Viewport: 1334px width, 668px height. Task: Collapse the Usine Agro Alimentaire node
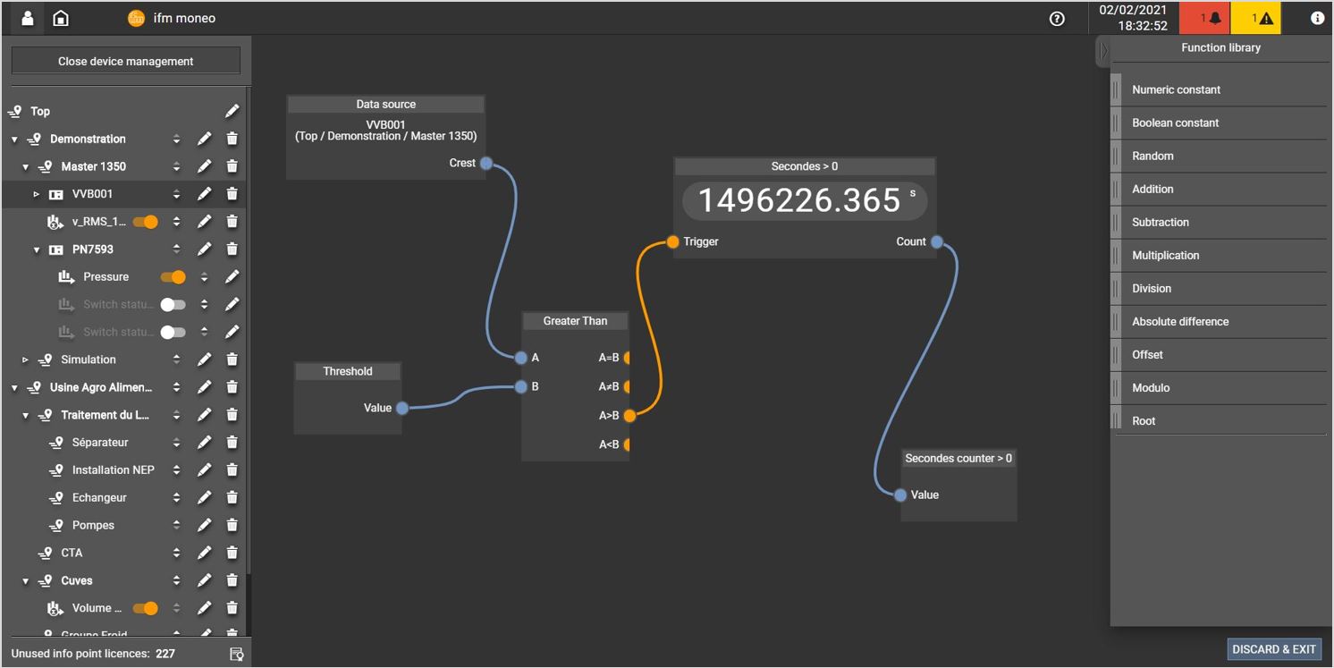tap(14, 387)
